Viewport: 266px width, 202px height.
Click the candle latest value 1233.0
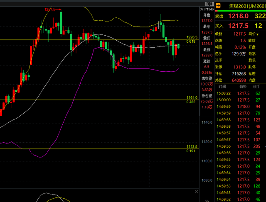click(207, 55)
